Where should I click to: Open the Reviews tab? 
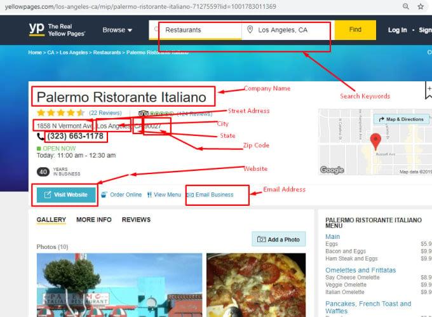tap(136, 220)
